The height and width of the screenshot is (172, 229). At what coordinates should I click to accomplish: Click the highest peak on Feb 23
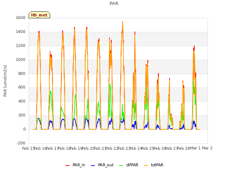tap(123, 22)
